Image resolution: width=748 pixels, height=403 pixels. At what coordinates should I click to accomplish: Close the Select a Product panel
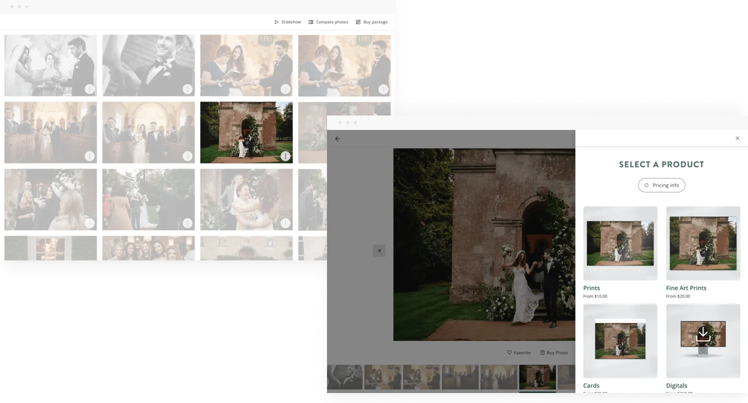pos(737,138)
